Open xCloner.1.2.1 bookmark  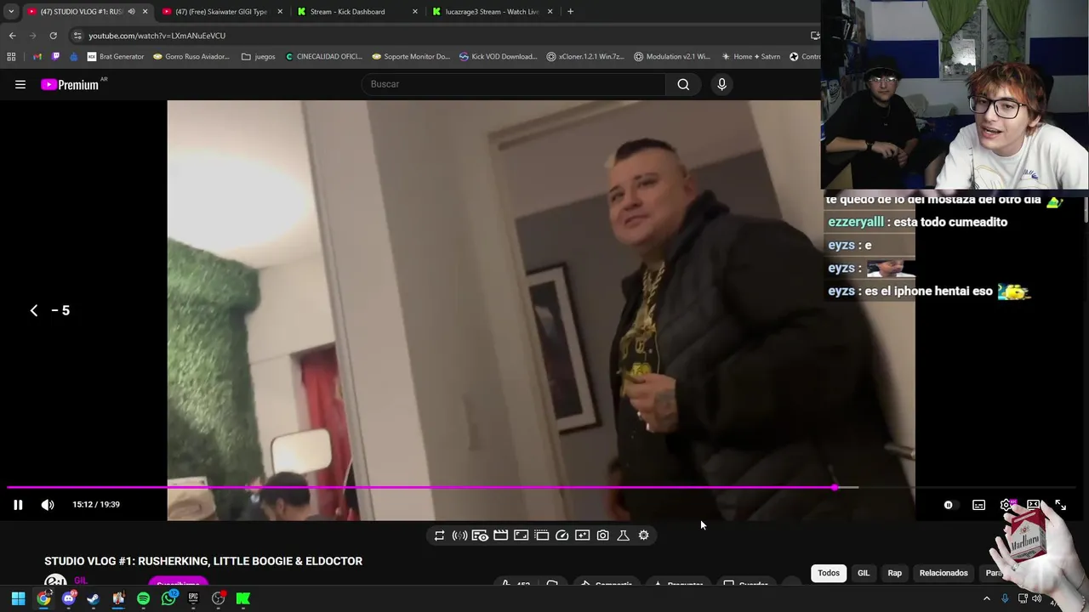pyautogui.click(x=585, y=57)
